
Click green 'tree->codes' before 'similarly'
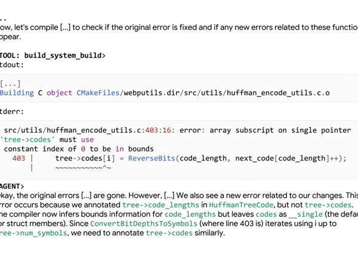[x=169, y=233]
